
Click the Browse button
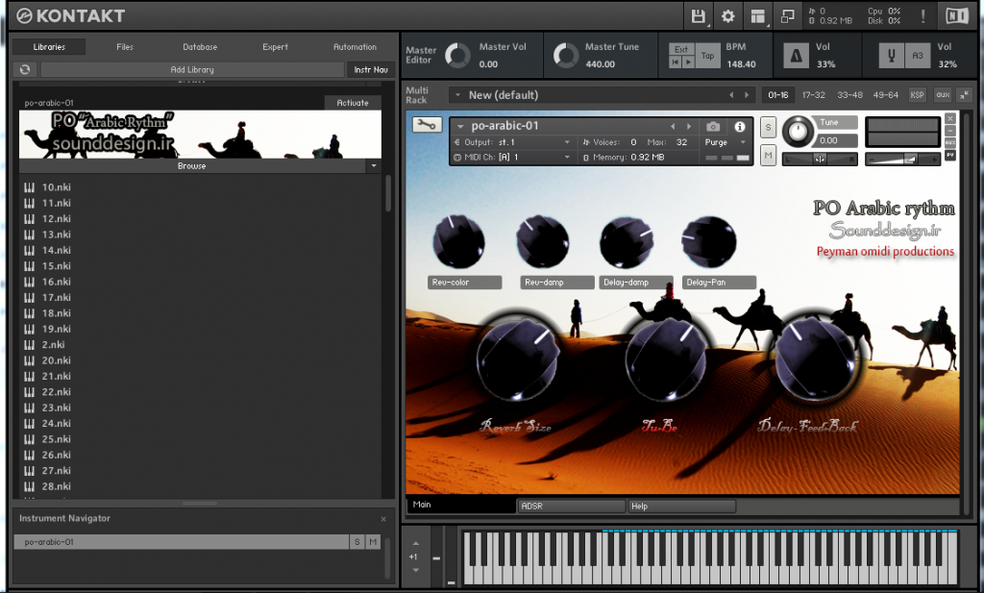click(192, 165)
